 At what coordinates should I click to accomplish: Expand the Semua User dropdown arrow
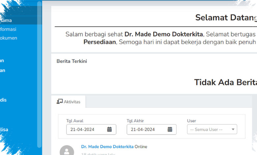click(x=233, y=129)
